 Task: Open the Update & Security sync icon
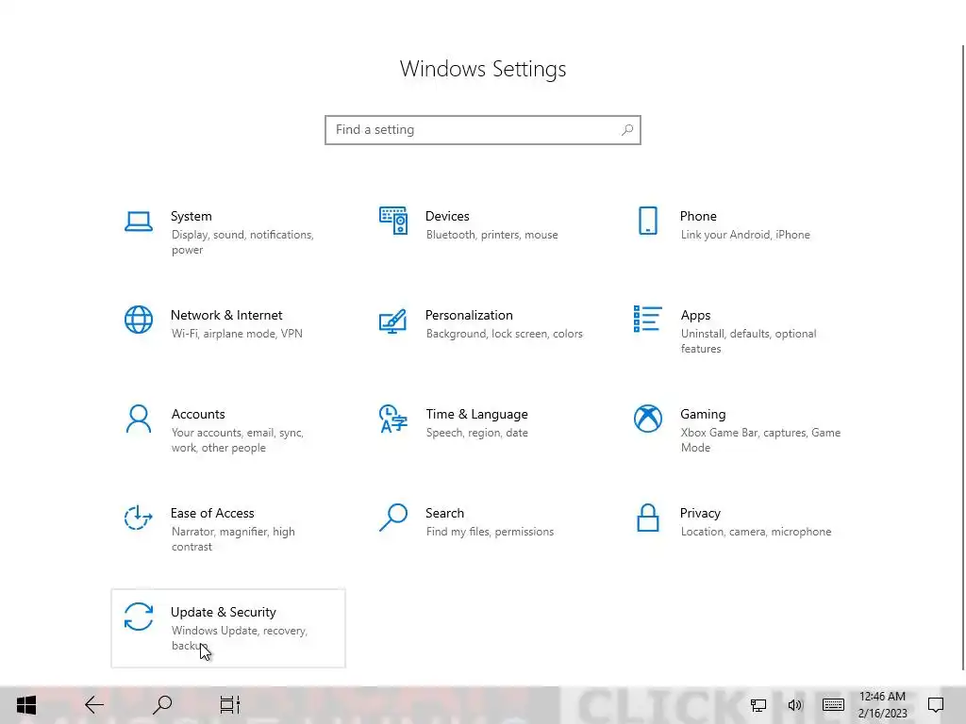pos(139,617)
